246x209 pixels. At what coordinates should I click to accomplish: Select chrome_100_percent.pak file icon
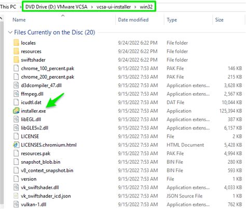(x=16, y=68)
